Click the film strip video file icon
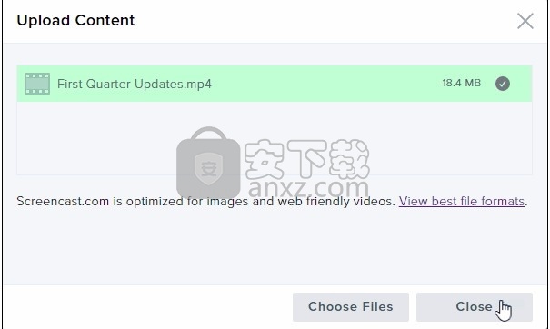 pyautogui.click(x=37, y=84)
